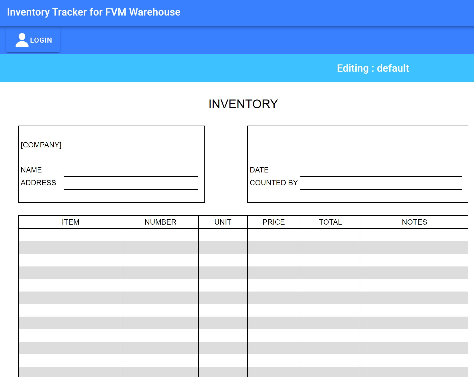Fill in the NAME field line

131,170
